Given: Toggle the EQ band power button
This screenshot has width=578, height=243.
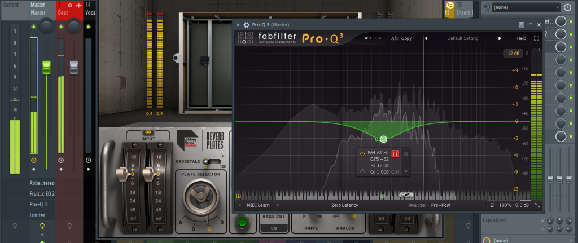Looking at the screenshot, I should click(x=362, y=153).
